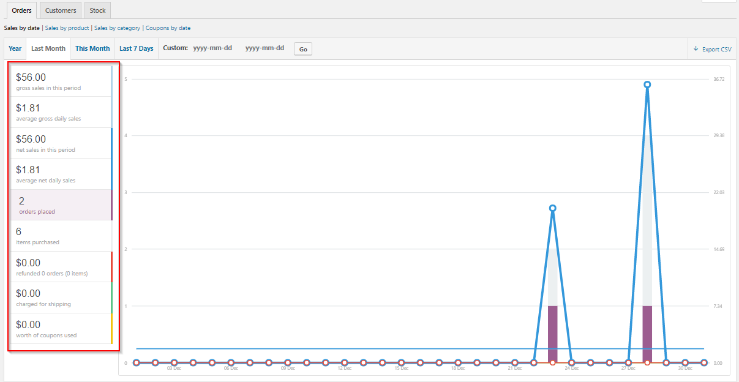Viewport: 739px width, 382px height.
Task: Toggle the orders placed legend item
Action: click(61, 205)
